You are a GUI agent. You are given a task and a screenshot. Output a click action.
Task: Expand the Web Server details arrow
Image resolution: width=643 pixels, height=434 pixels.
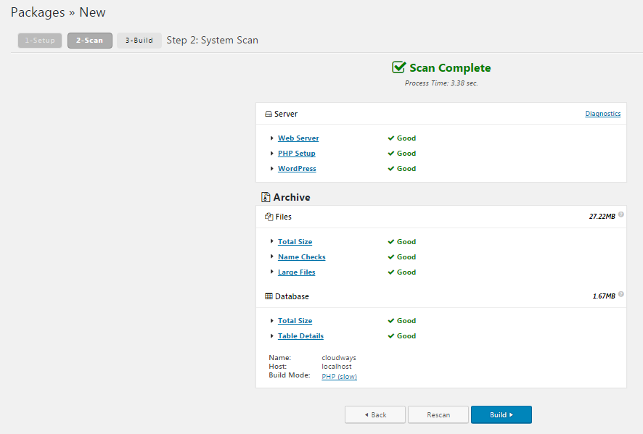click(272, 138)
